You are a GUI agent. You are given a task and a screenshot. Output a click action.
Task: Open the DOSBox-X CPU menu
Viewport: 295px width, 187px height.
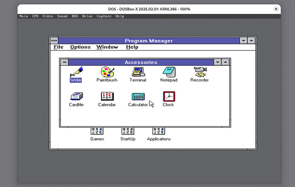35,16
